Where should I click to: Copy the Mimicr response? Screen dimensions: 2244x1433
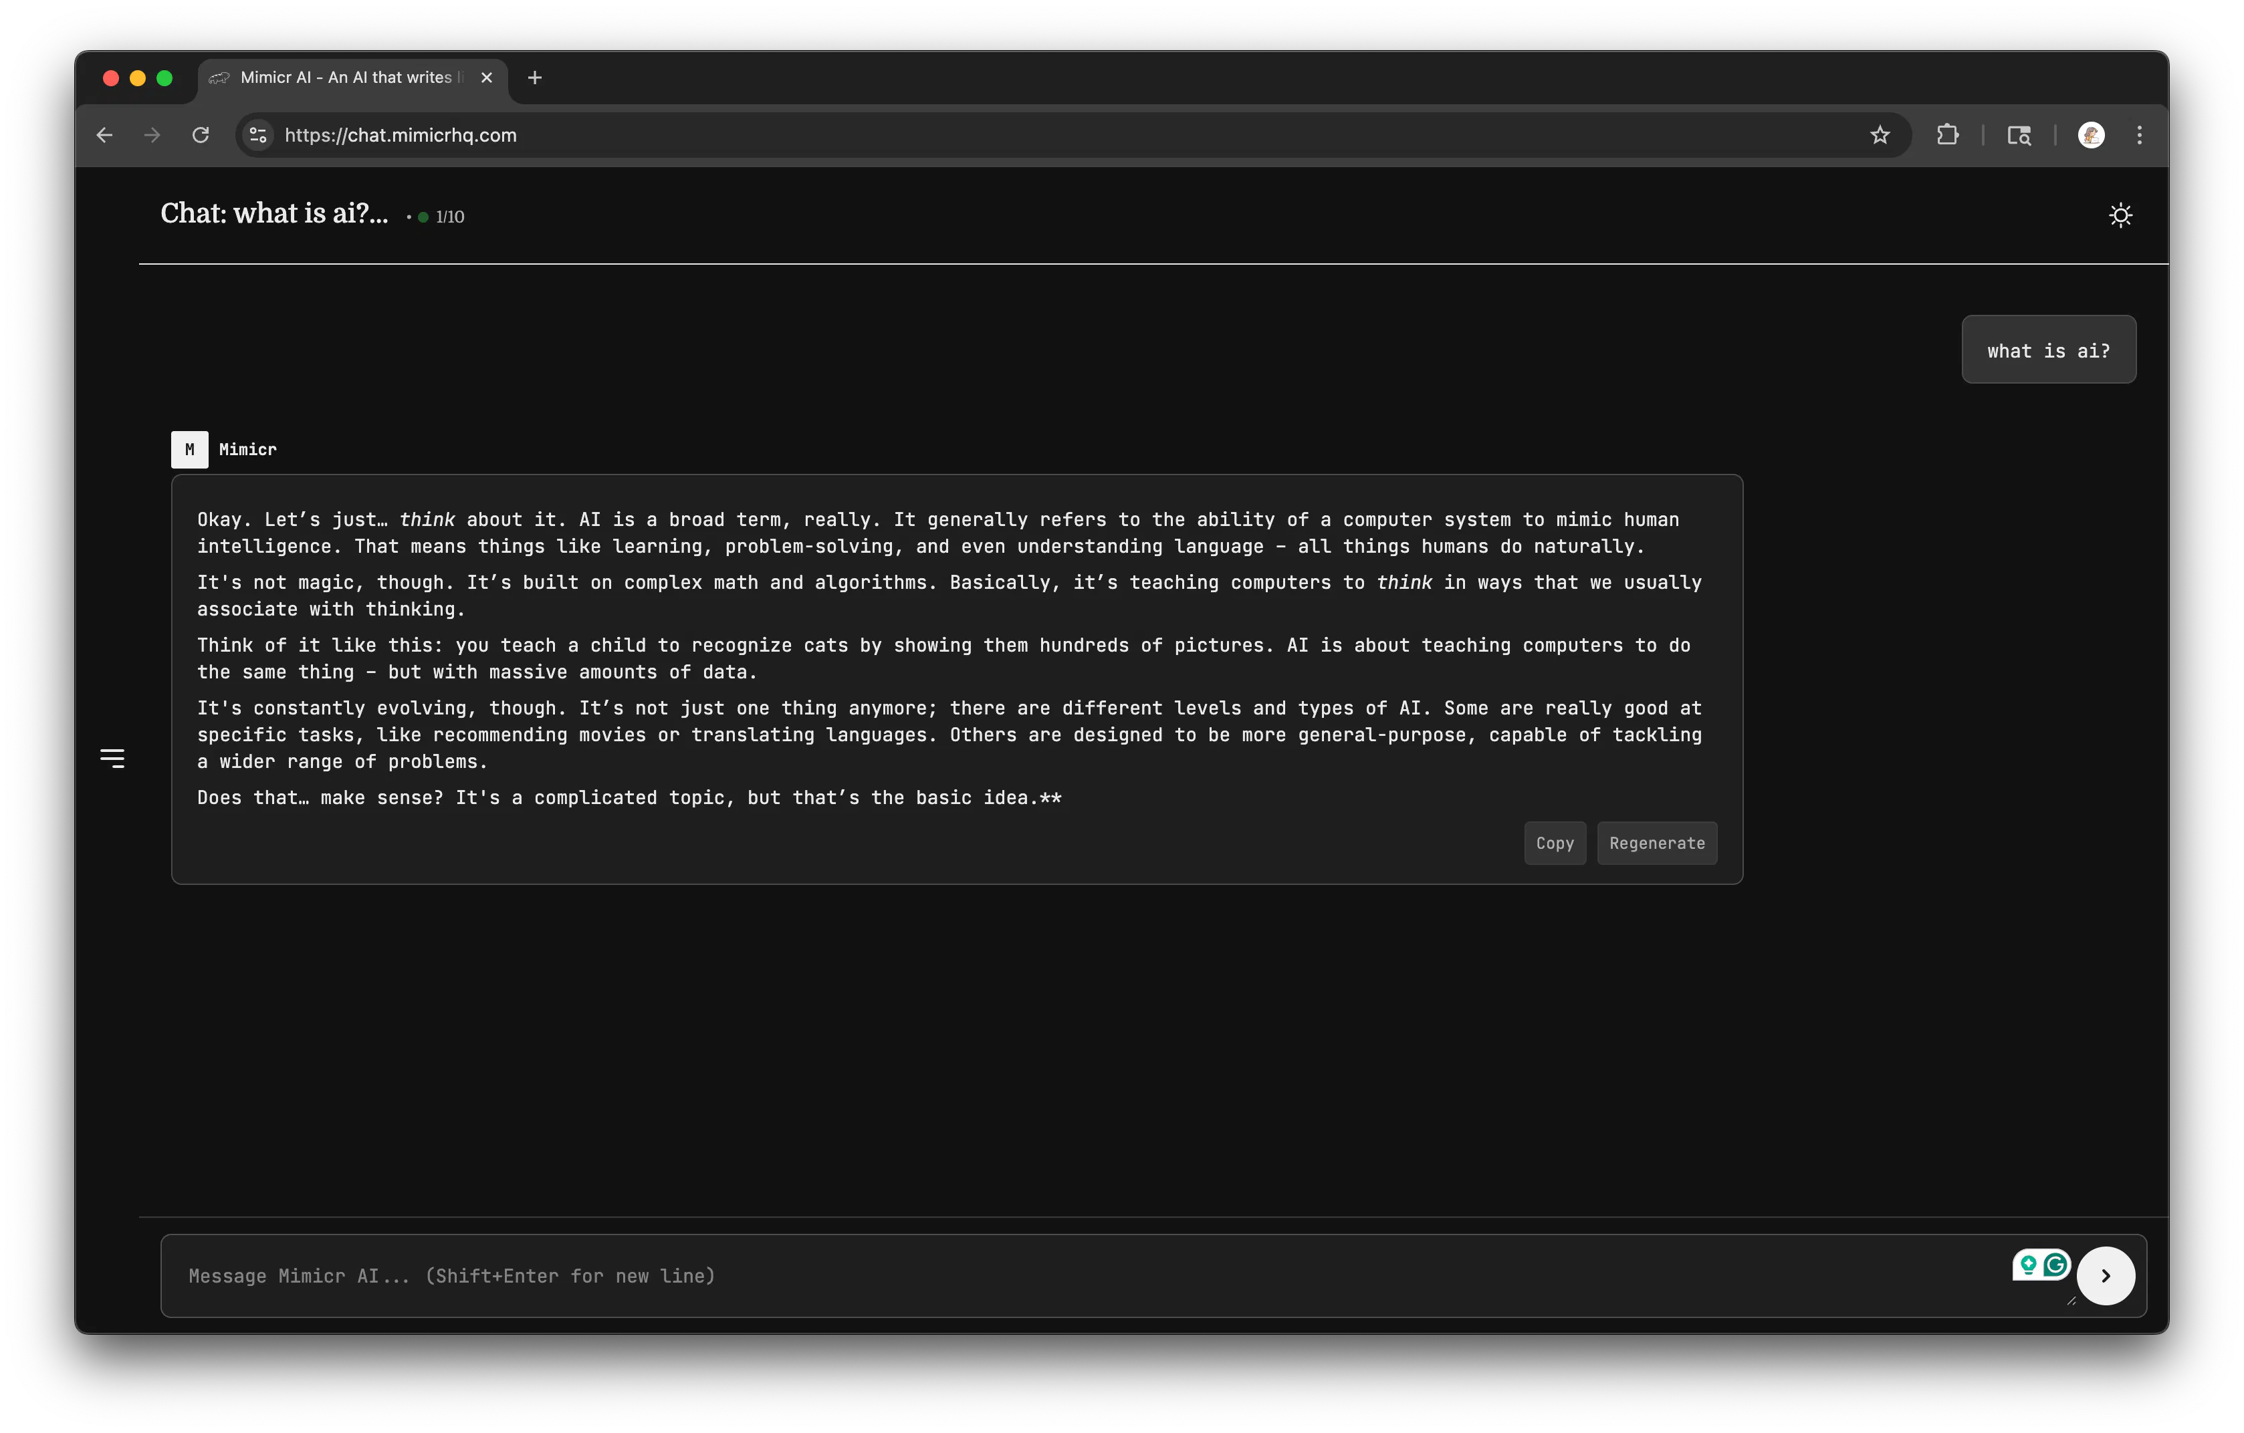(x=1555, y=843)
